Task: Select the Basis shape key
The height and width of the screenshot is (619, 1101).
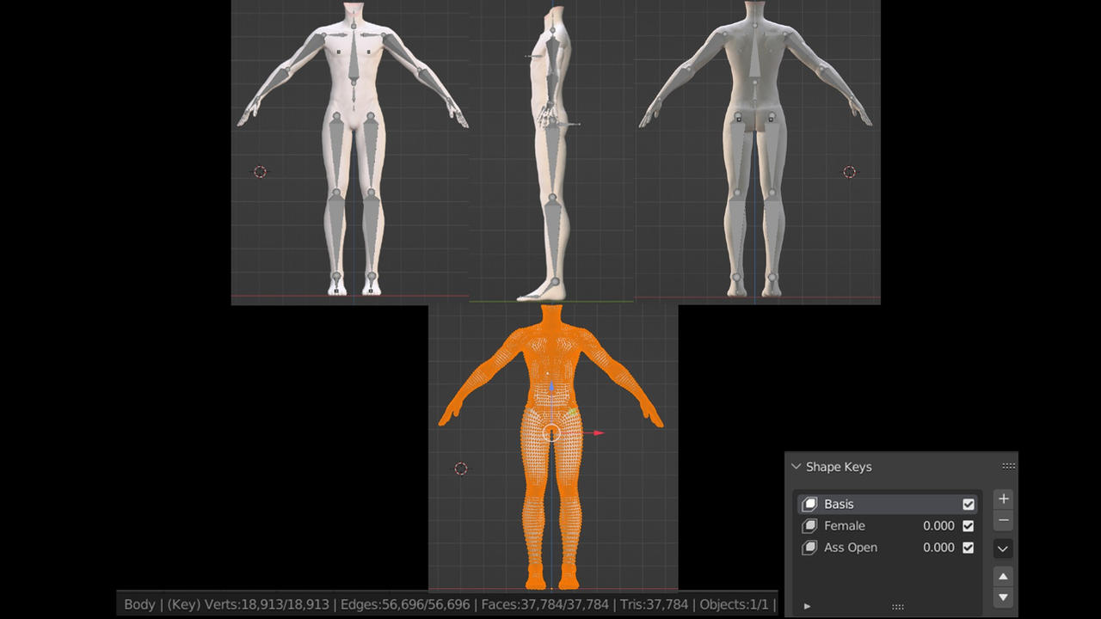Action: [x=888, y=505]
